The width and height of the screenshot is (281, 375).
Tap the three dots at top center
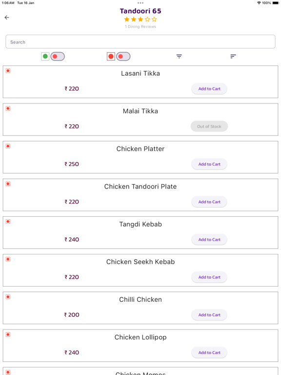coord(140,3)
